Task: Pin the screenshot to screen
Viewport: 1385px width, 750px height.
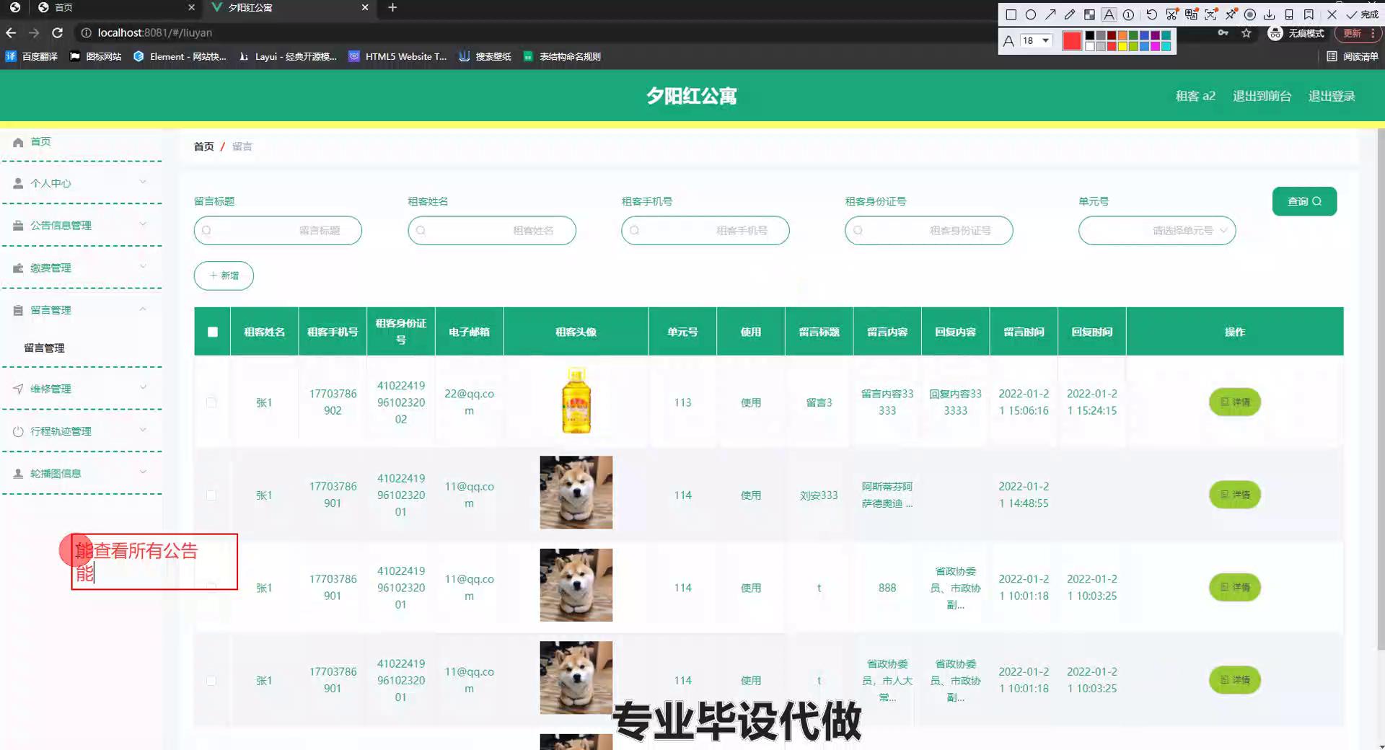Action: coord(1231,14)
